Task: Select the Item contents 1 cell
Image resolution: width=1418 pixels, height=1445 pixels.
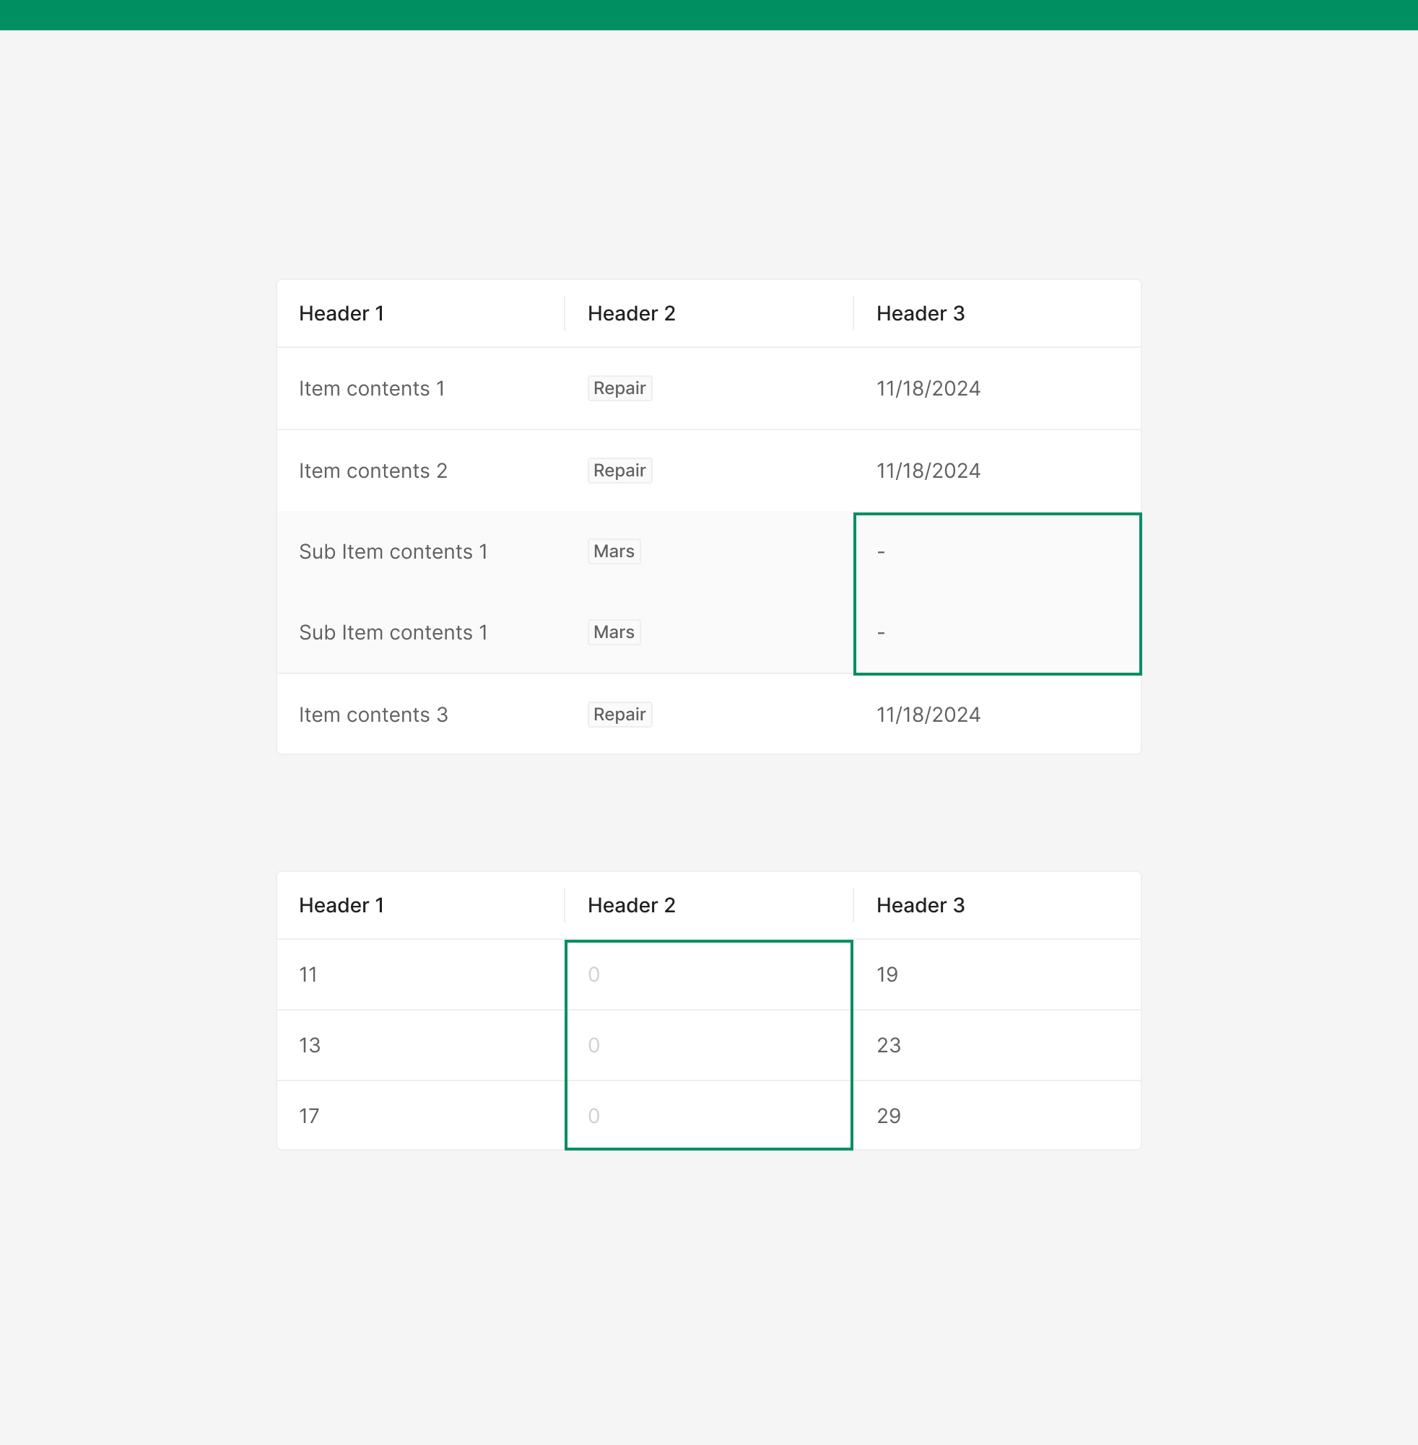Action: coord(372,388)
